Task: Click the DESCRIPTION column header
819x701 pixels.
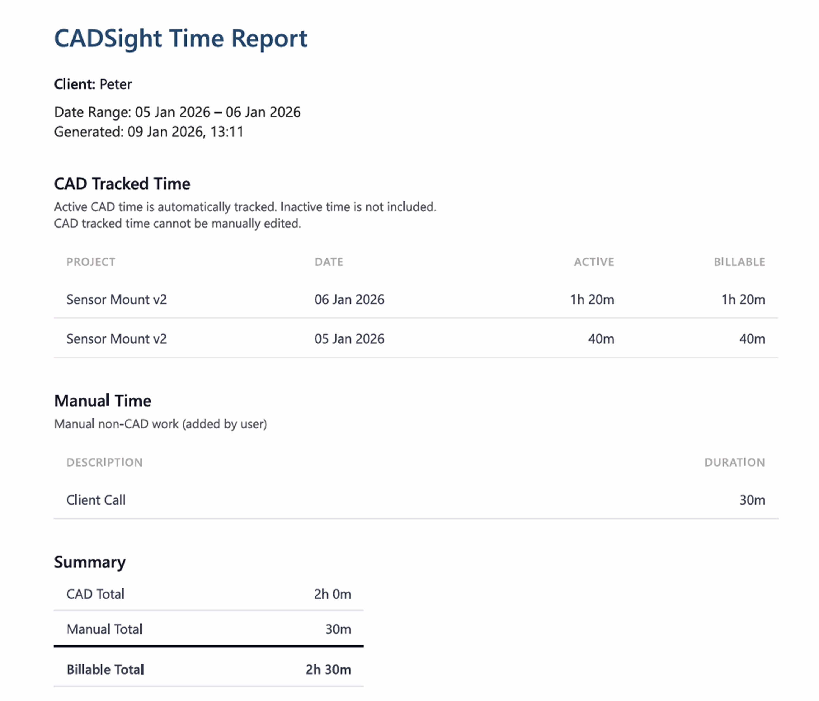Action: [x=104, y=462]
